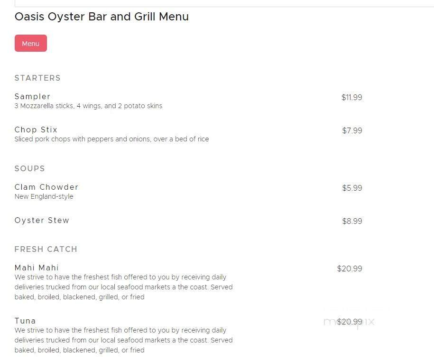
Task: Click the $5.99 Clam Chowder price
Action: tap(352, 188)
